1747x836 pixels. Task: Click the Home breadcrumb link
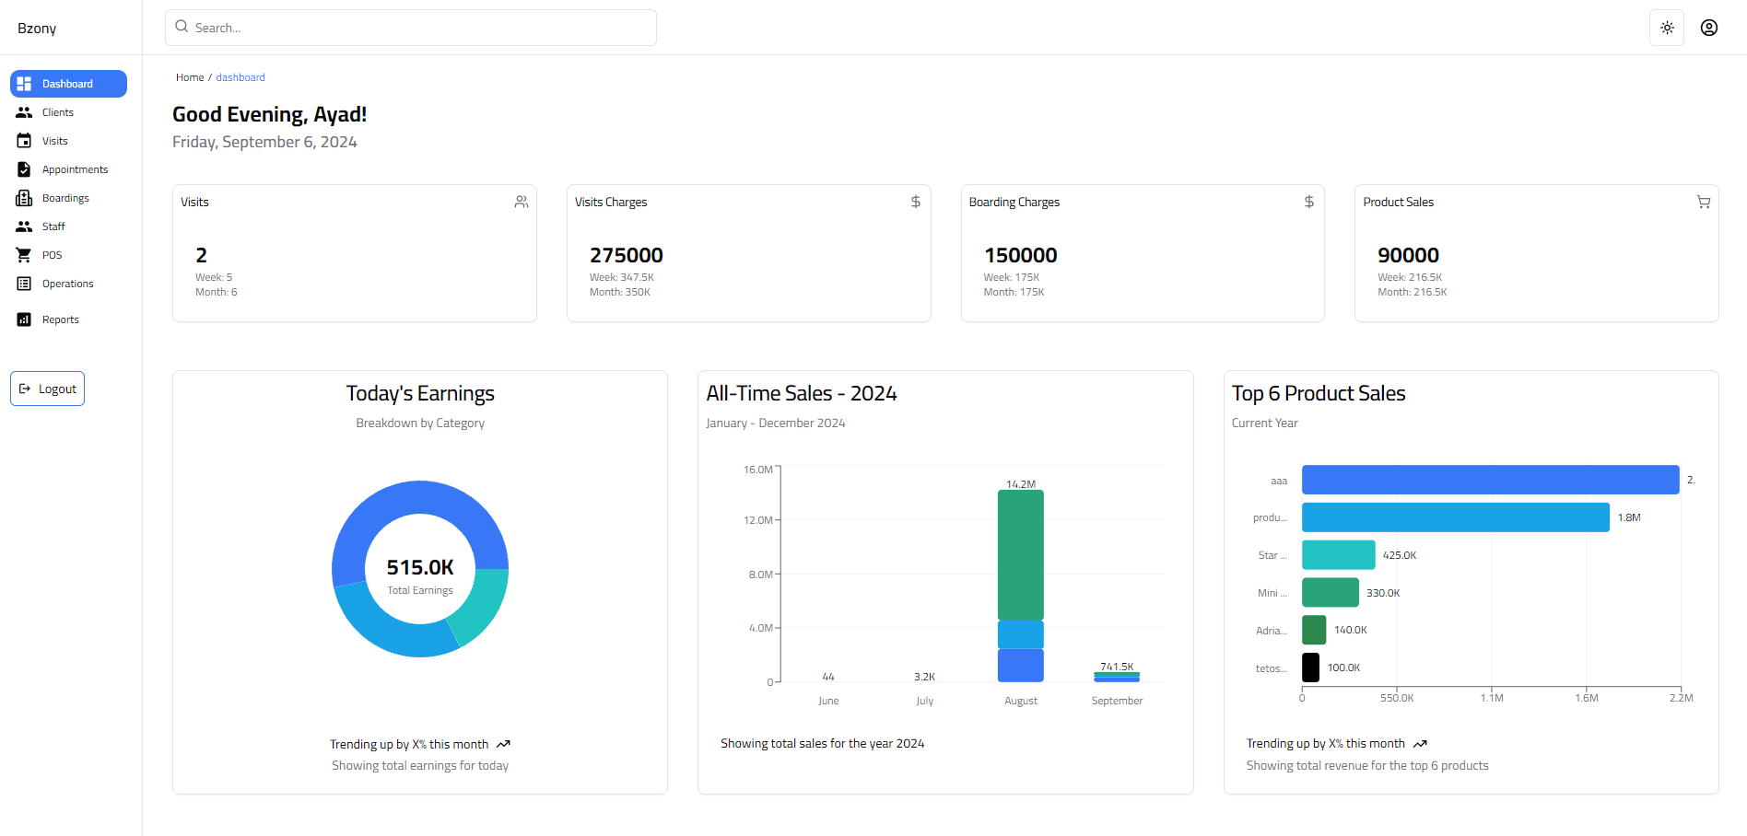pyautogui.click(x=190, y=76)
